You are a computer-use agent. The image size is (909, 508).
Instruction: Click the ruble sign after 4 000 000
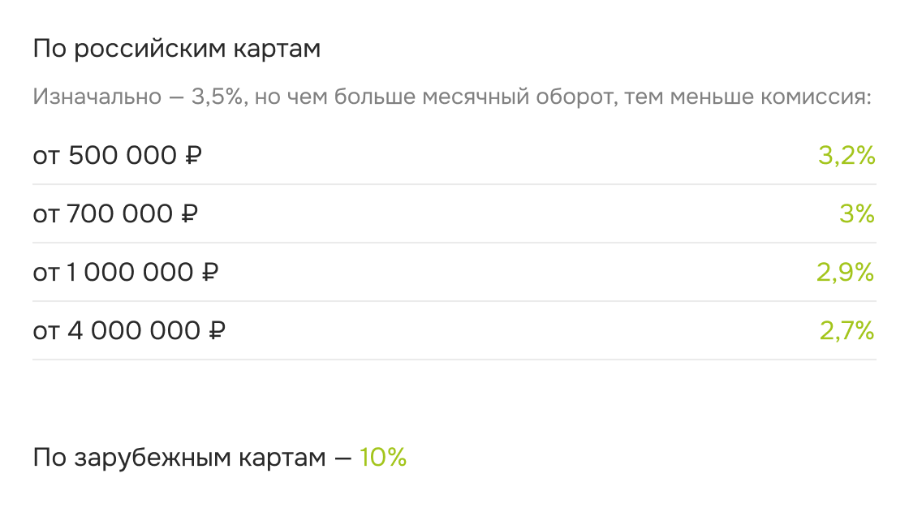216,331
